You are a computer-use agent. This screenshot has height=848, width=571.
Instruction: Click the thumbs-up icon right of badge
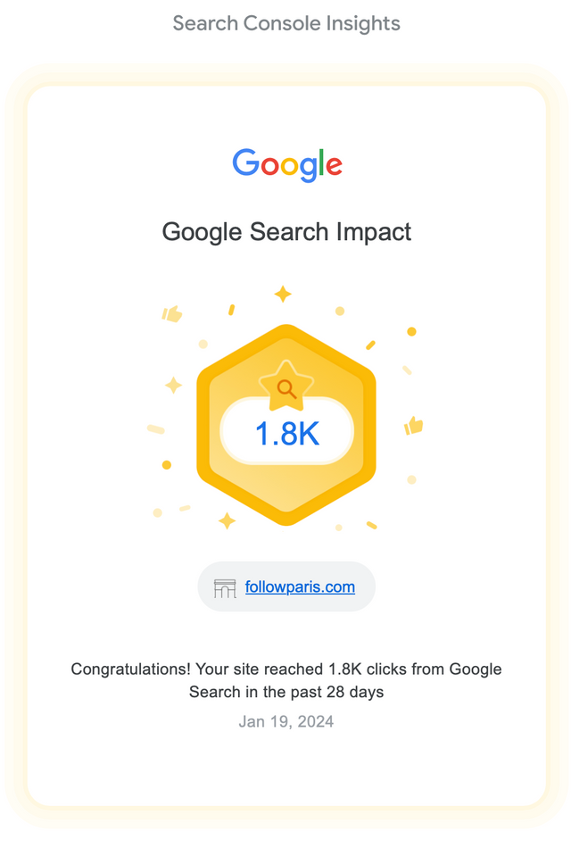(414, 426)
